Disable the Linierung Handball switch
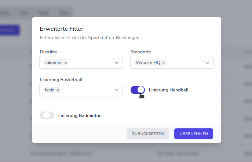This screenshot has width=252, height=162. [x=138, y=90]
